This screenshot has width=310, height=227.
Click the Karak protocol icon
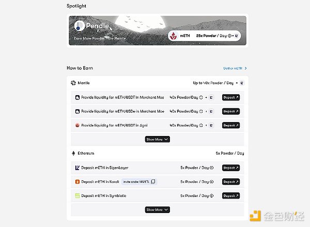77,181
